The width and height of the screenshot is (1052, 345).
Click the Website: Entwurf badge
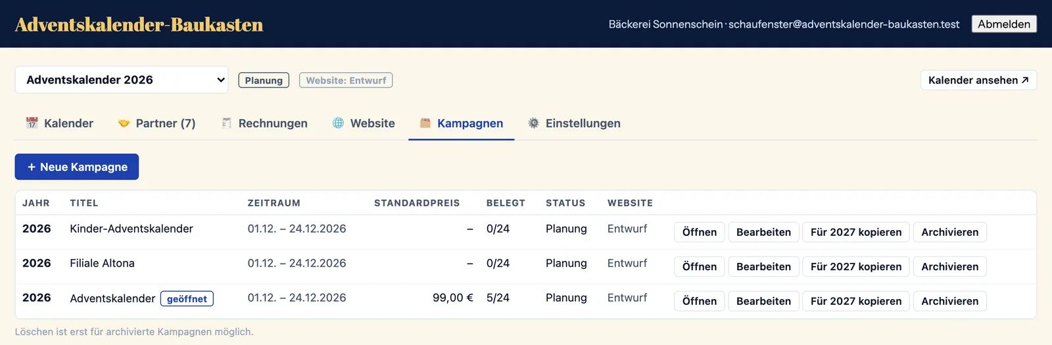click(346, 80)
